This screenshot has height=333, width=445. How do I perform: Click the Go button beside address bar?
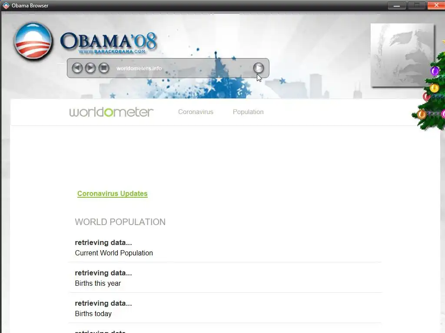258,68
